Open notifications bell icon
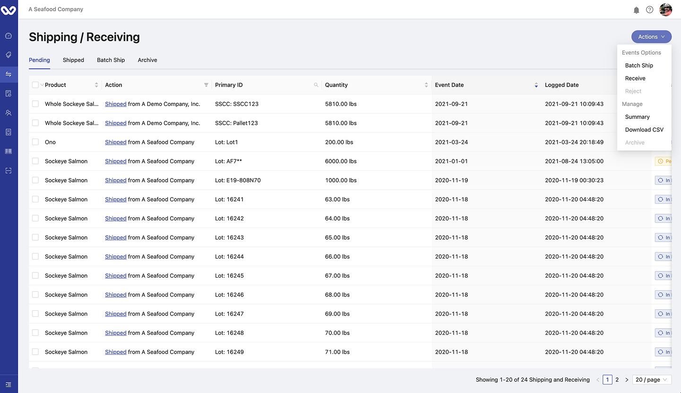Image resolution: width=681 pixels, height=393 pixels. (x=636, y=10)
